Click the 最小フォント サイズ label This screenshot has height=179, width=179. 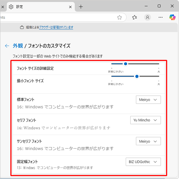[30, 81]
